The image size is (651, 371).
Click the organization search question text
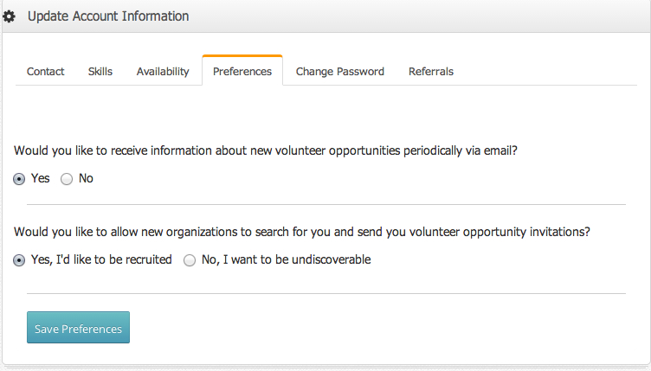click(302, 232)
